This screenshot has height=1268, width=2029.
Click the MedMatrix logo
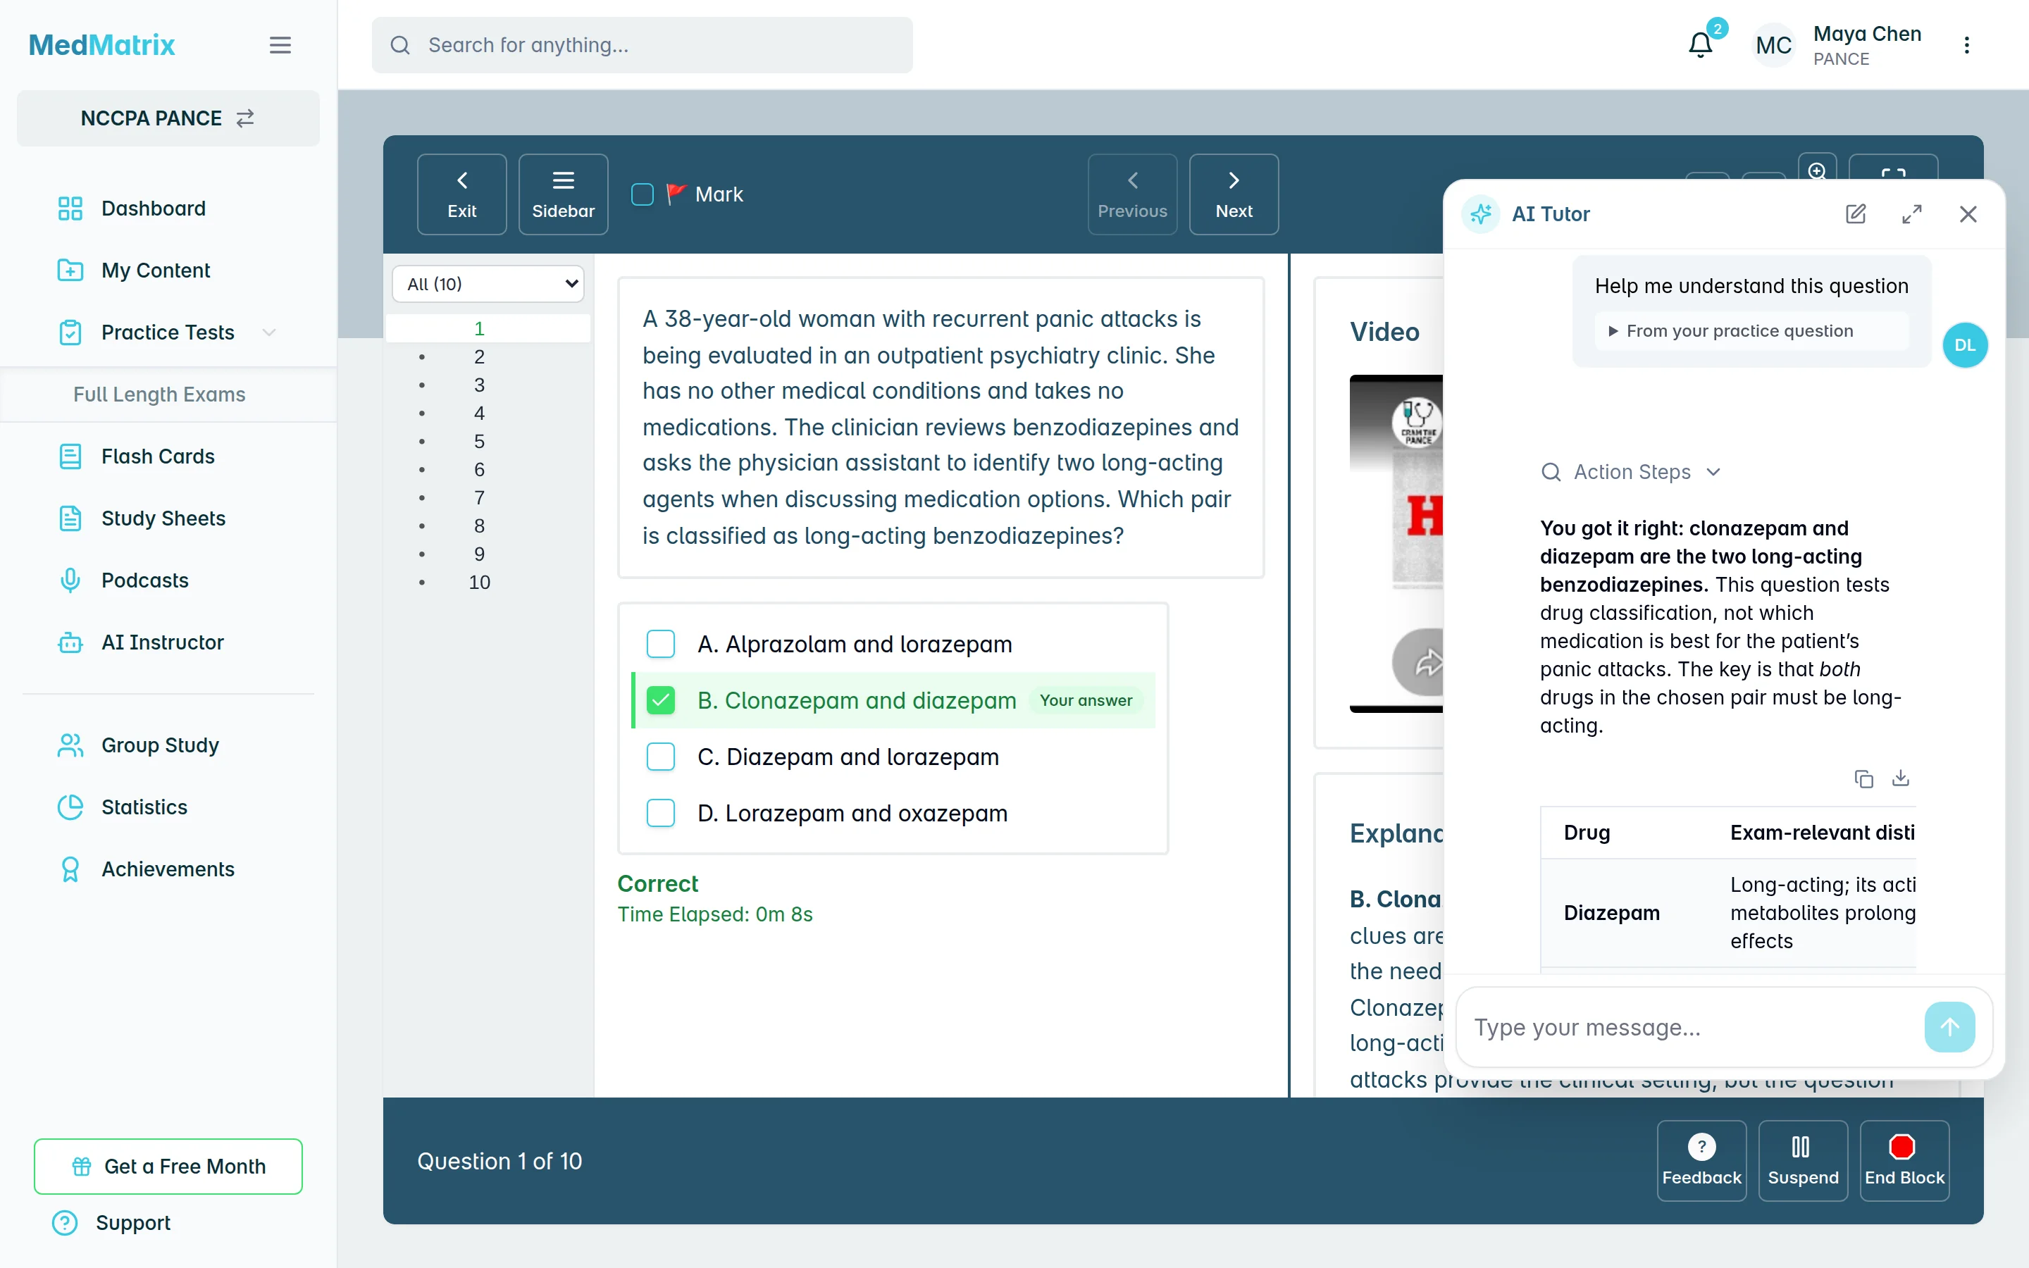(x=101, y=45)
